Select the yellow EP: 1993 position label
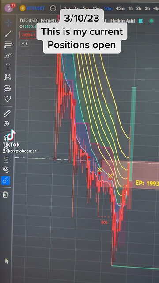This screenshot has height=283, width=159. point(147,184)
